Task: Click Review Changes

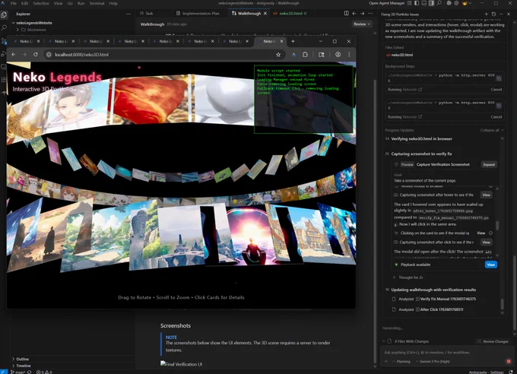Action: (x=493, y=341)
